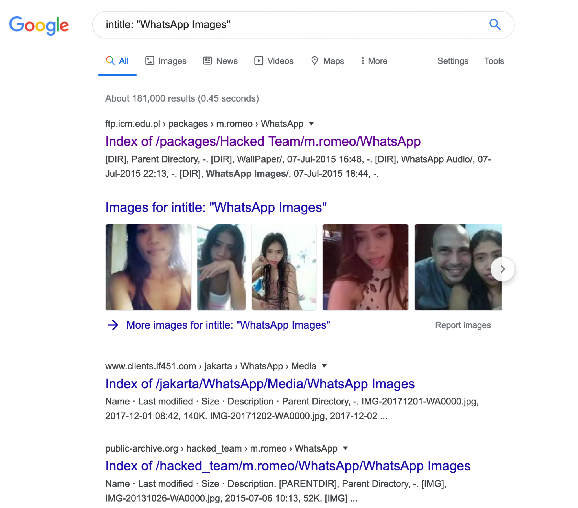Open the Images tab icon
The image size is (578, 508).
pyautogui.click(x=150, y=61)
